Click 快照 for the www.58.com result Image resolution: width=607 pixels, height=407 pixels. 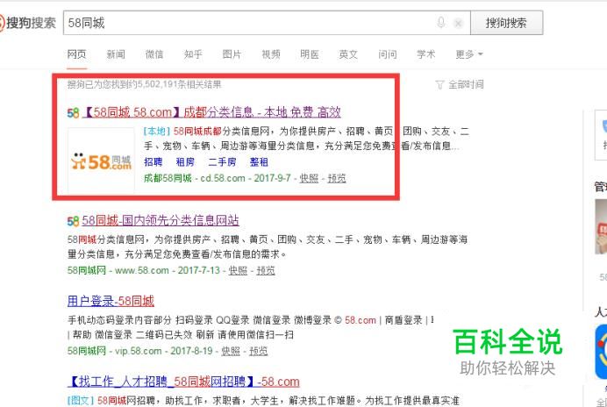click(x=238, y=270)
